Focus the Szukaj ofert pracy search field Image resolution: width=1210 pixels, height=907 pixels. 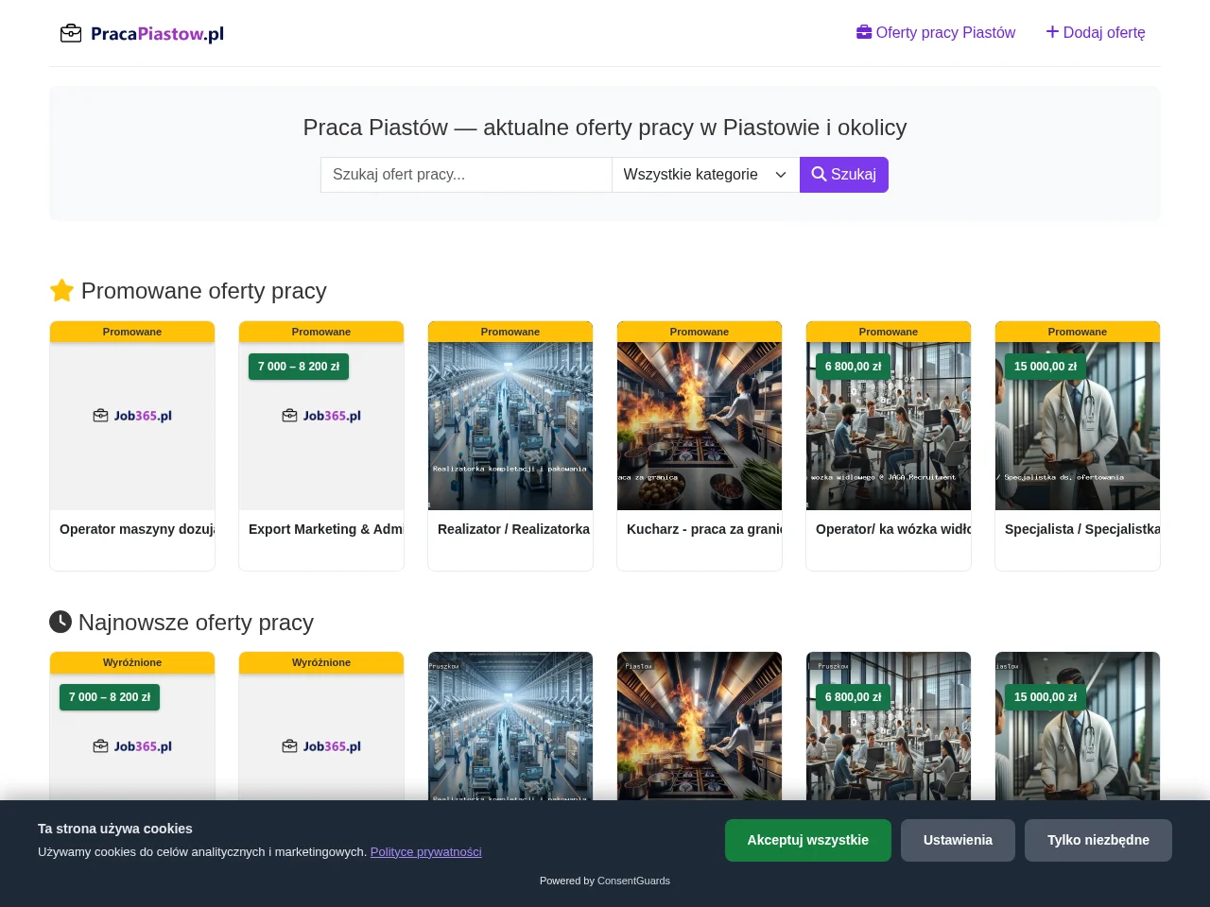point(466,175)
